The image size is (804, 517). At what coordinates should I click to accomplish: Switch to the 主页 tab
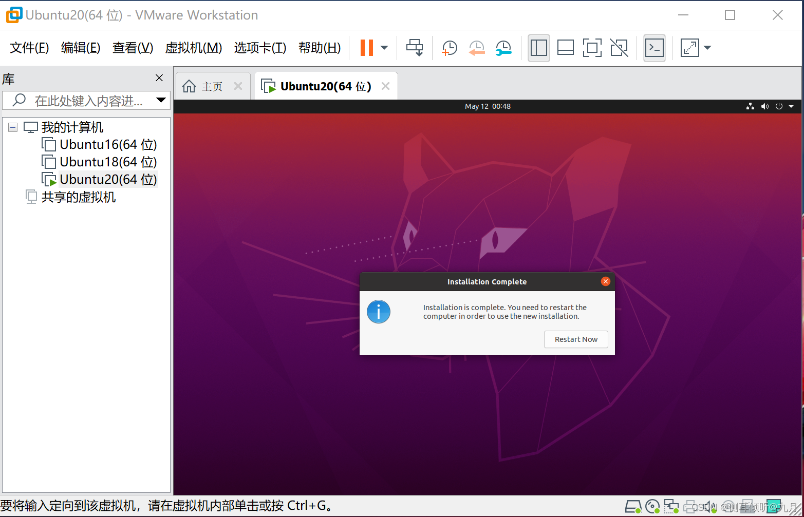tap(211, 86)
